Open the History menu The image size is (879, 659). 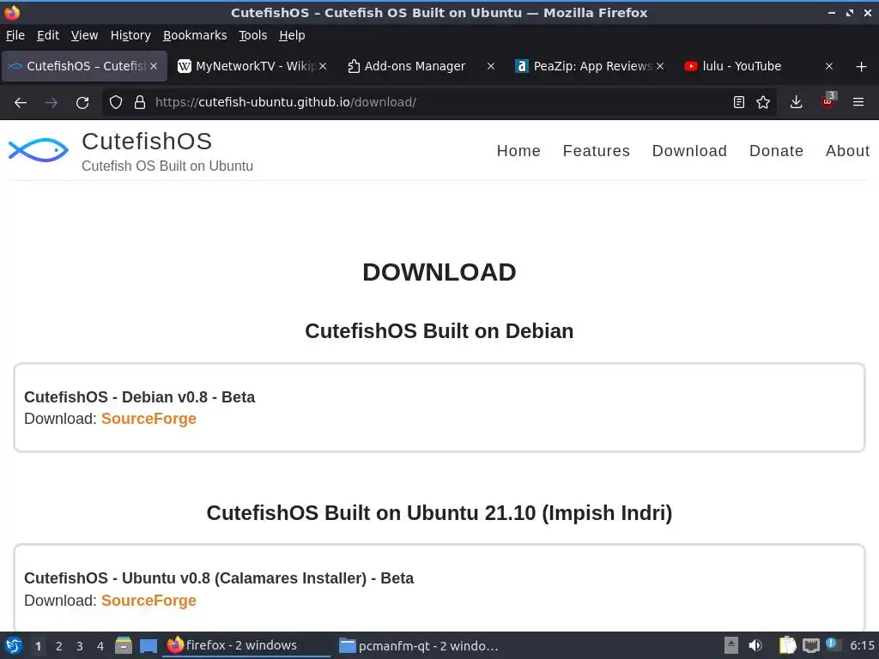click(130, 35)
